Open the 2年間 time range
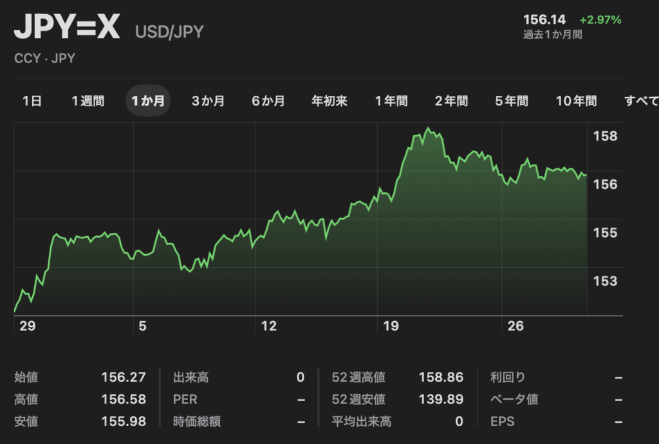The width and height of the screenshot is (659, 444). tap(452, 101)
